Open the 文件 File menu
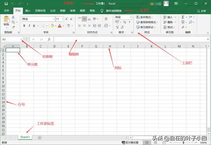 [6, 11]
